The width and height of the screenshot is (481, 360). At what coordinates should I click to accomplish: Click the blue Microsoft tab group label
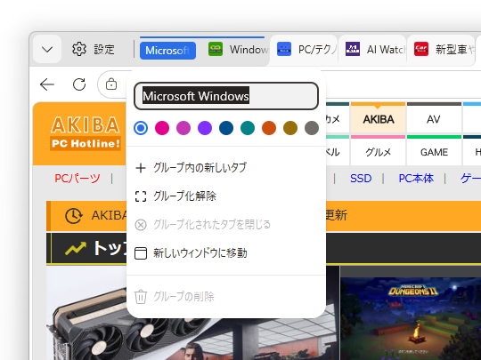point(167,51)
